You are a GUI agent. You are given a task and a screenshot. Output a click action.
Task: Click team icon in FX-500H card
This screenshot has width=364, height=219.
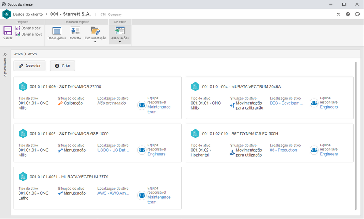314,150
